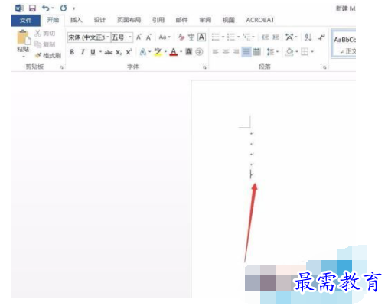Switch to the 审阅 (Review) tab
Screen dimensions: 388x306
(205, 20)
